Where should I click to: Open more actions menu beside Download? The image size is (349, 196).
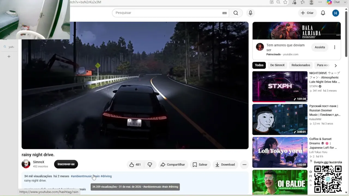[244, 164]
